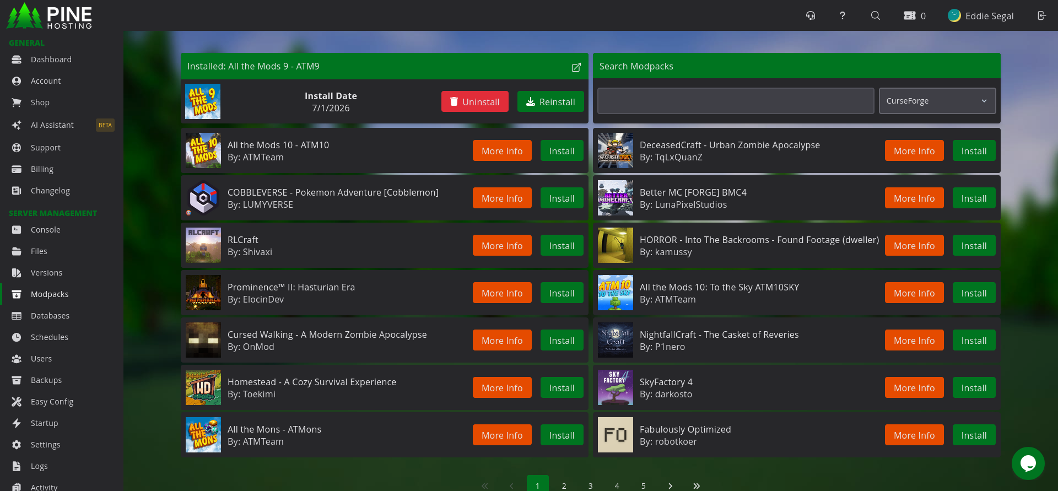Image resolution: width=1058 pixels, height=491 pixels.
Task: Click the Dashboard sidebar icon
Action: [x=17, y=60]
